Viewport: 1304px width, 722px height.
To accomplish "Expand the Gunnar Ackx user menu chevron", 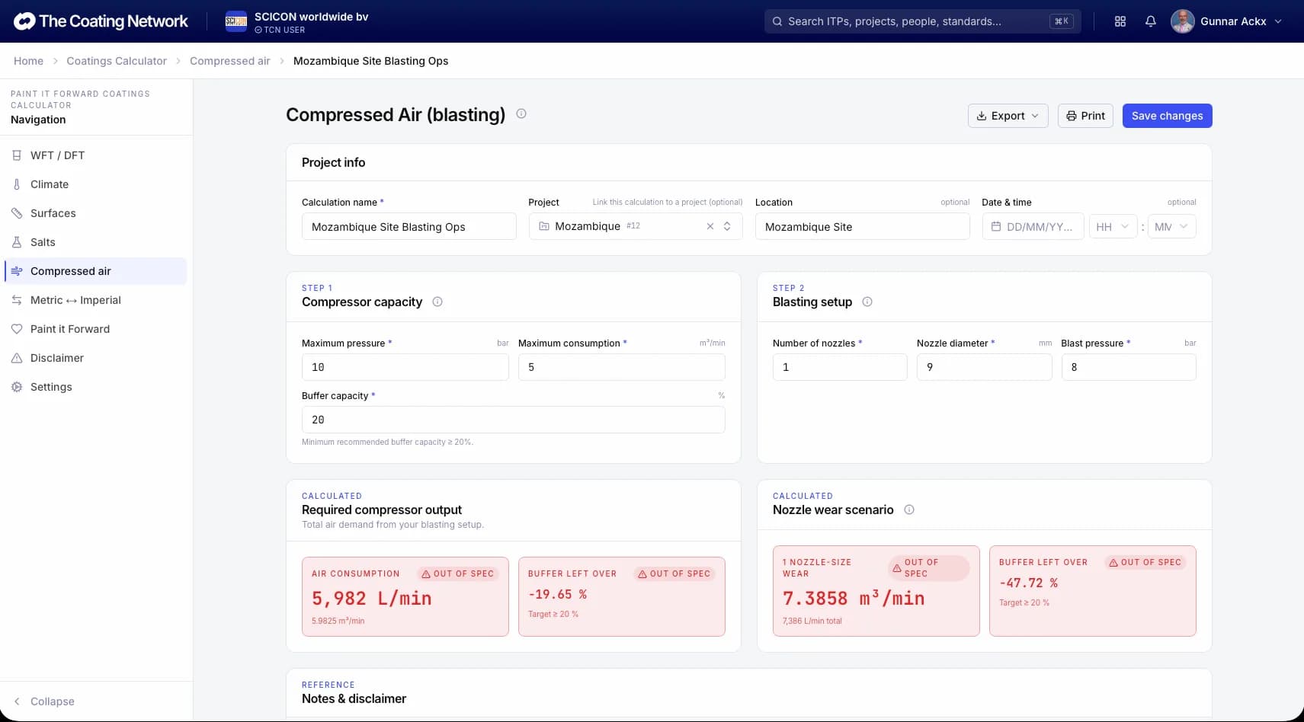I will point(1278,21).
